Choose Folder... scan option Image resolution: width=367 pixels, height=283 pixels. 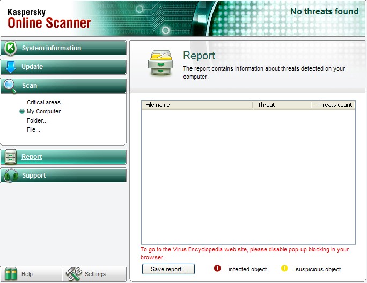[x=37, y=120]
